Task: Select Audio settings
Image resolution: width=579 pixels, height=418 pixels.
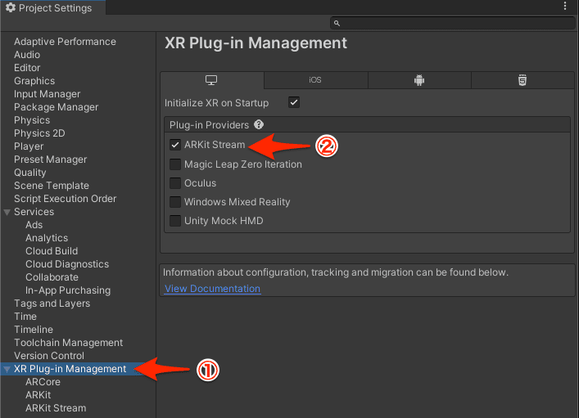Action: (x=27, y=55)
